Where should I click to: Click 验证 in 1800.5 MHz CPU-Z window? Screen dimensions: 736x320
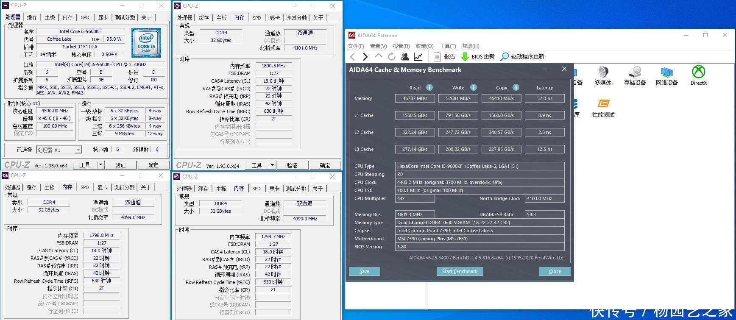pyautogui.click(x=292, y=165)
